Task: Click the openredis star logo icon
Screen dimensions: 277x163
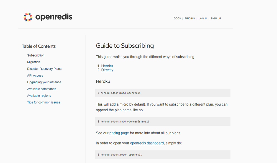Action: [28, 17]
